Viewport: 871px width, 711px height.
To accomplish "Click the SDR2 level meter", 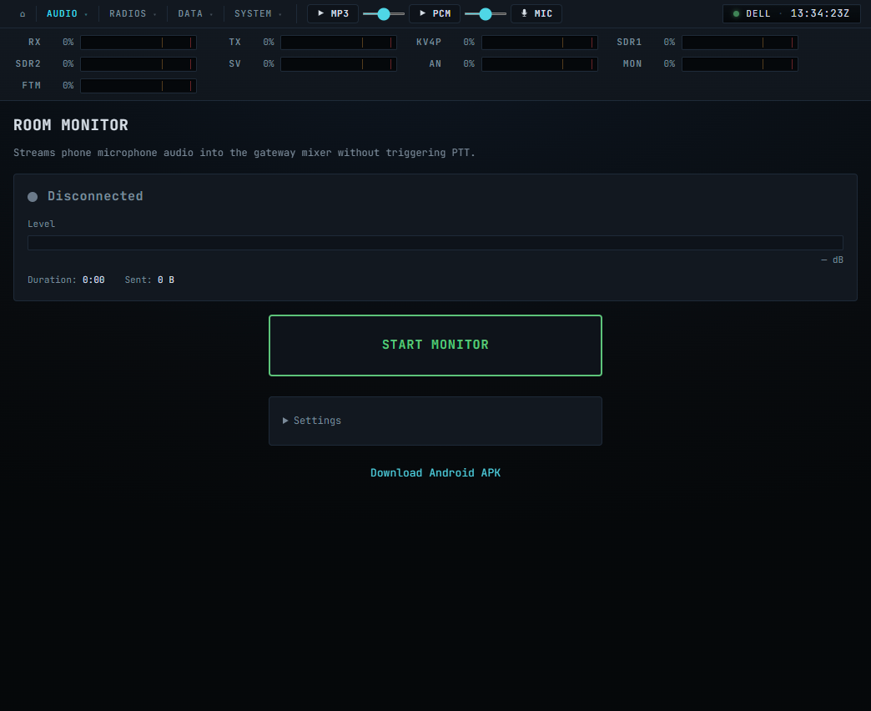I will coord(138,64).
